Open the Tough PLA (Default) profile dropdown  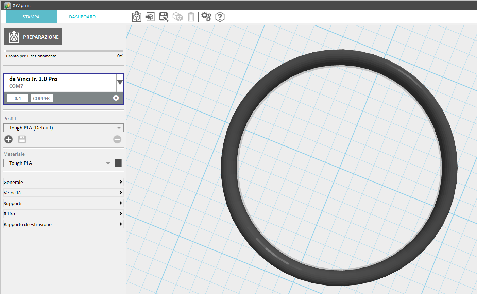[x=119, y=128]
